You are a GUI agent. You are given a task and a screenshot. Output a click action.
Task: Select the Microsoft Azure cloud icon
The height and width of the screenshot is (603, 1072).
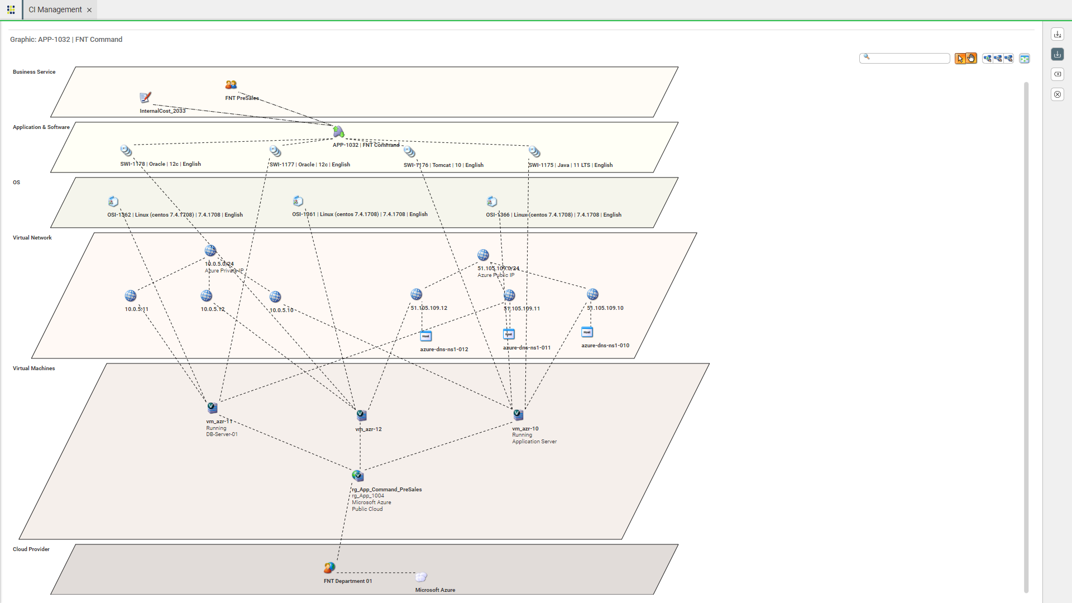[x=421, y=577]
